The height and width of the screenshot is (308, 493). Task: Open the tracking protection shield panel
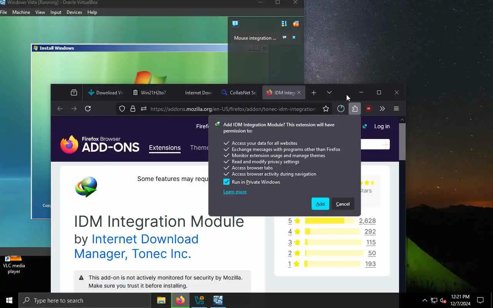coord(122,109)
